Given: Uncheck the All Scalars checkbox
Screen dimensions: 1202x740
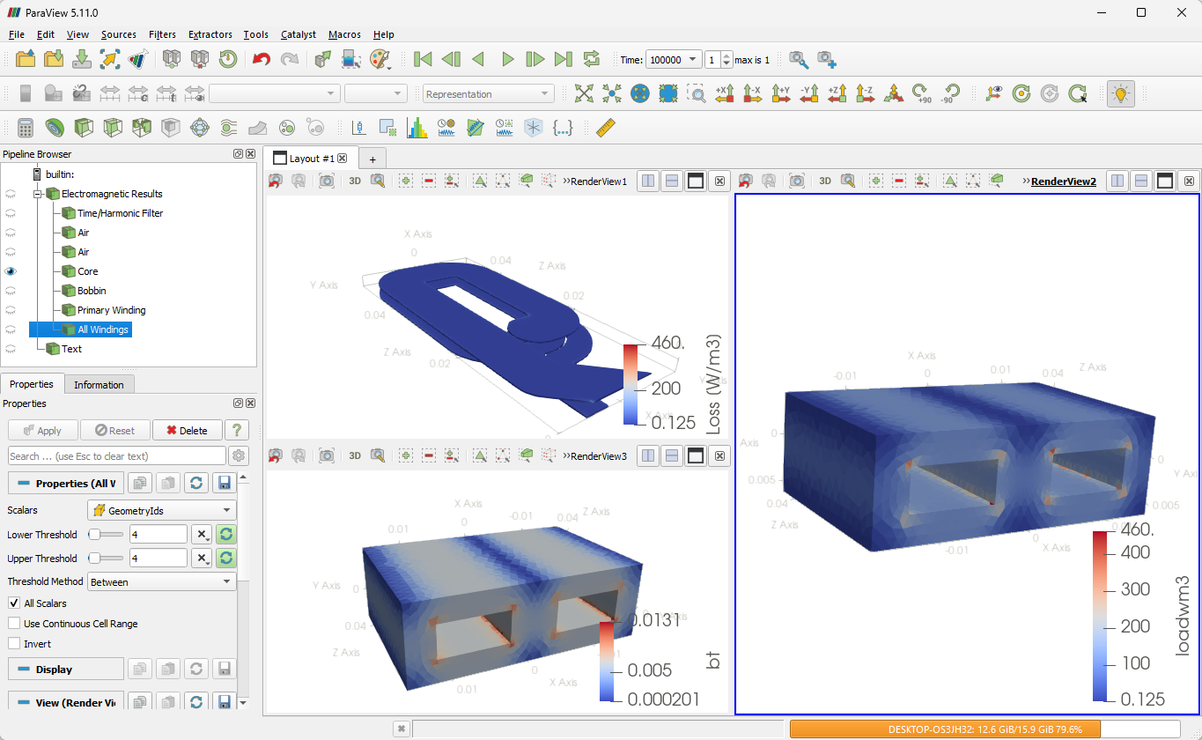Looking at the screenshot, I should [x=14, y=603].
